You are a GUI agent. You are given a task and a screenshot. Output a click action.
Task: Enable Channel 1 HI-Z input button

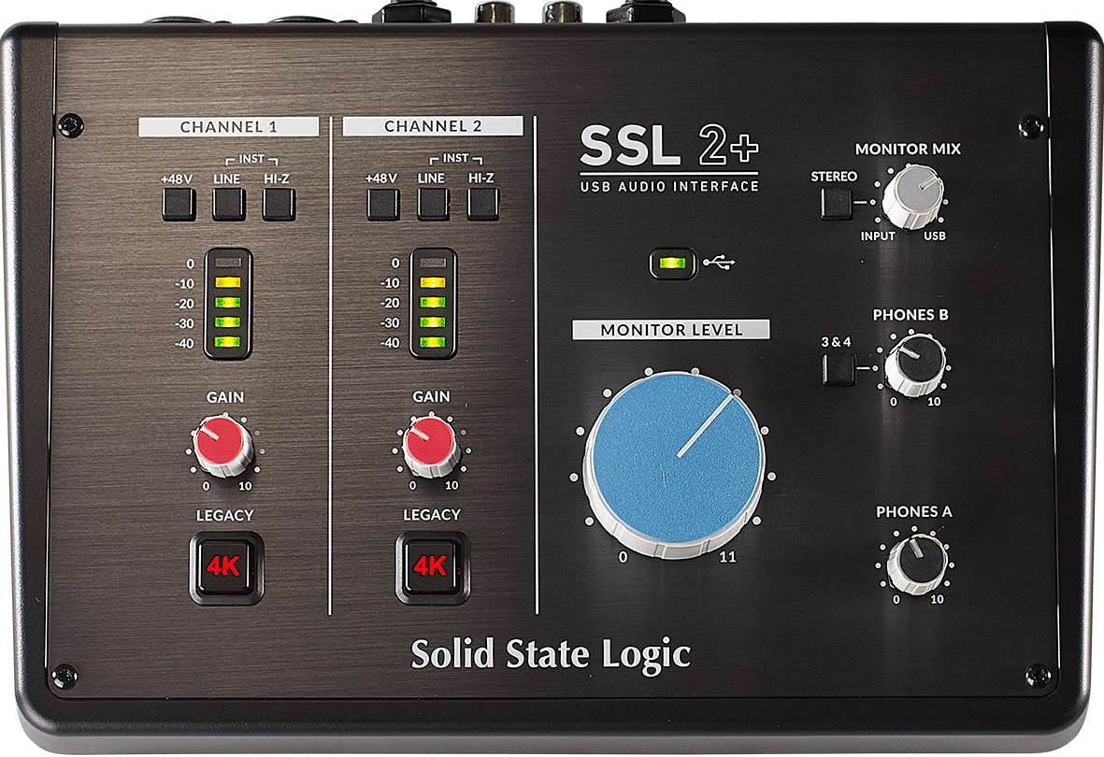point(279,204)
